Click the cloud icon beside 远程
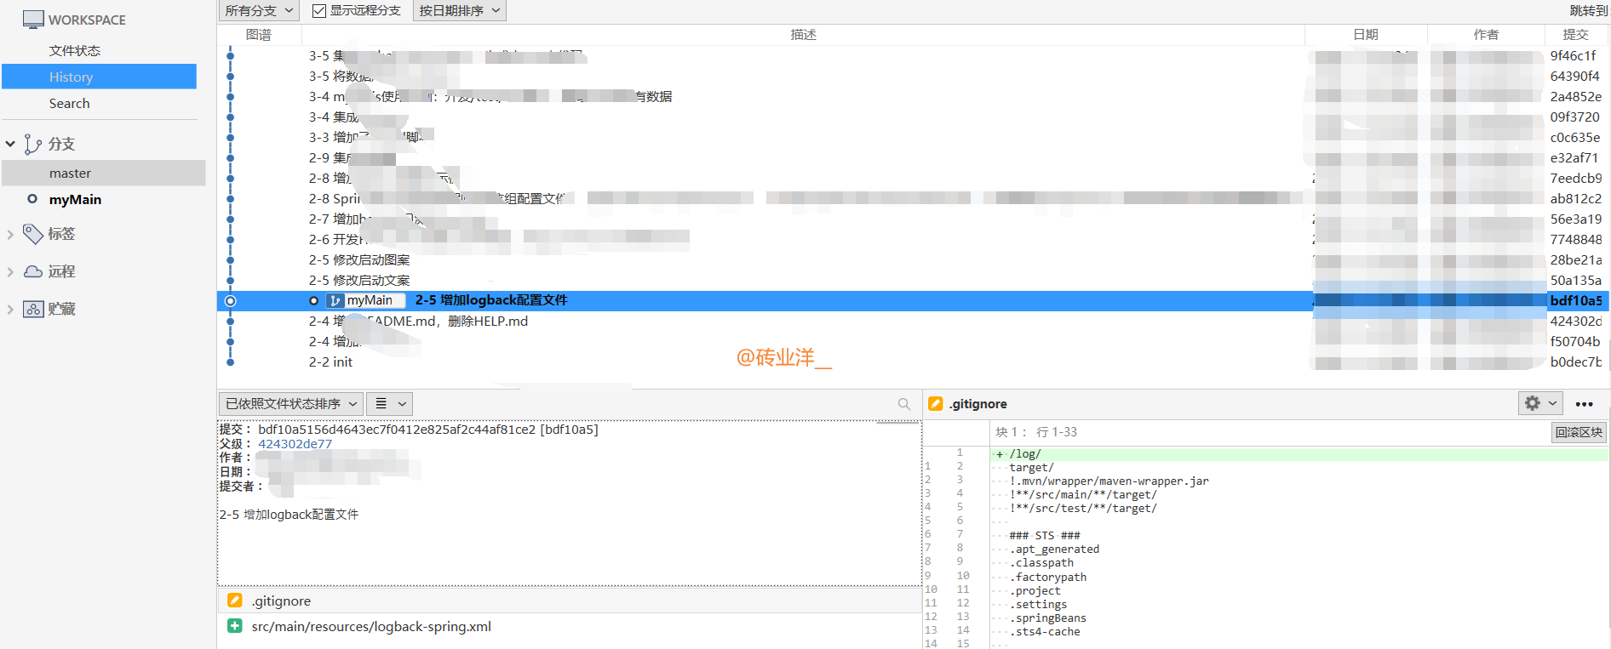Screen dimensions: 1611x649 point(33,271)
